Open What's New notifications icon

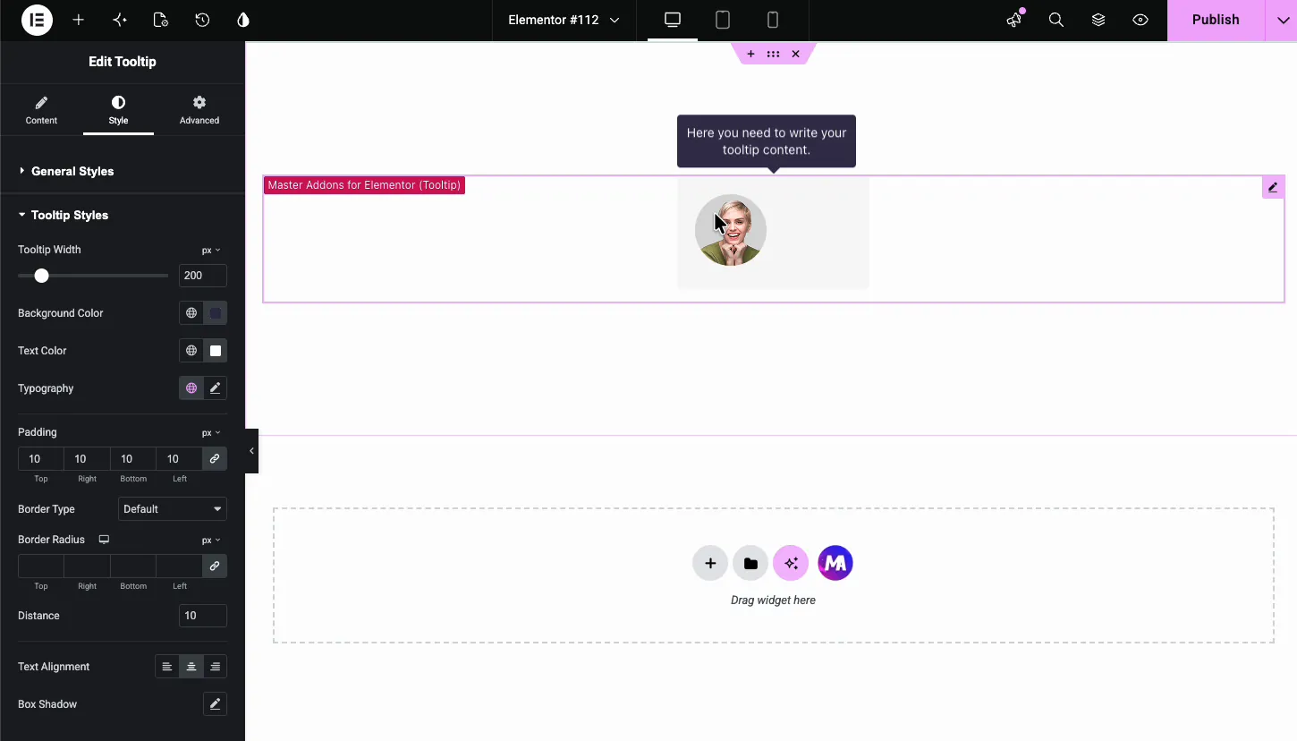1014,20
